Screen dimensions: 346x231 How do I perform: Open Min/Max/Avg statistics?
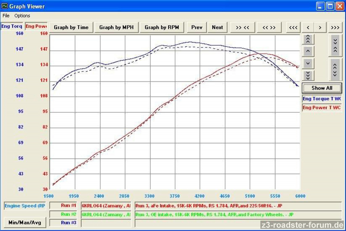[x=25, y=222]
